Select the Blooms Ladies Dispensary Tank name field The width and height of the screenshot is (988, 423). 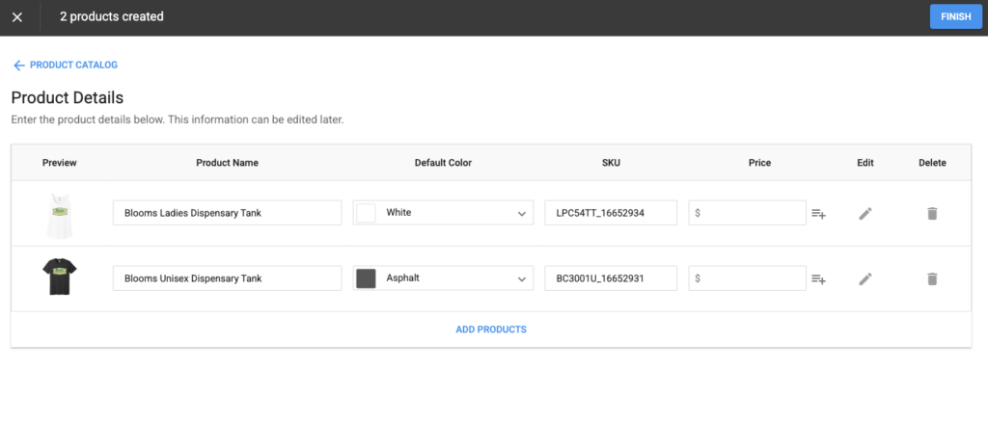click(x=228, y=213)
